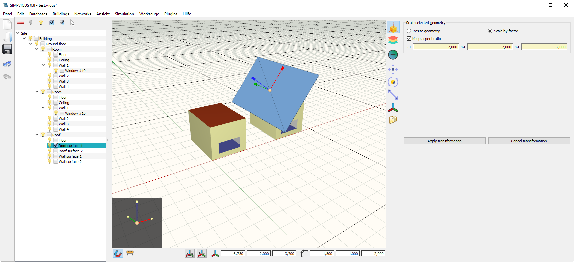Click the 6,750 coordinate input field
The height and width of the screenshot is (262, 574).
coord(233,254)
